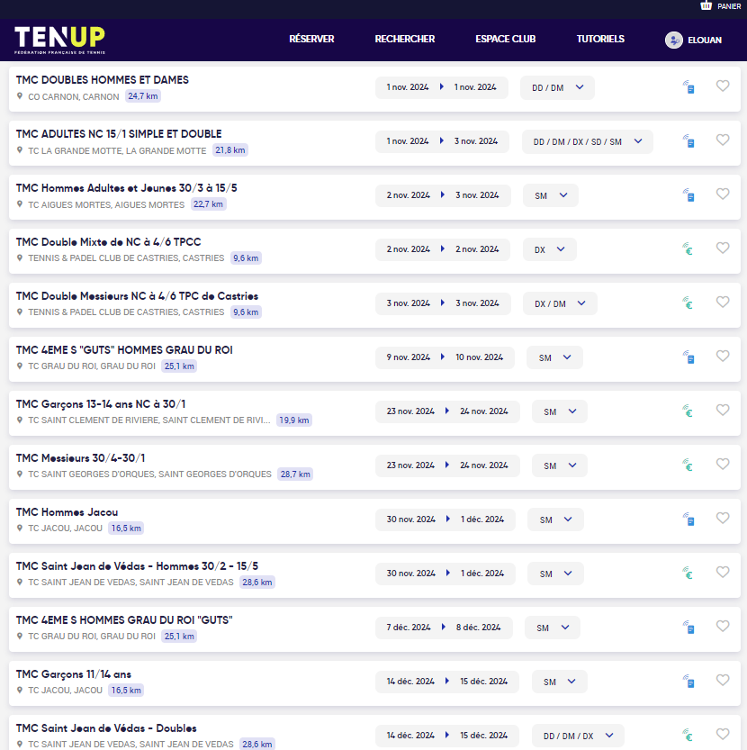Toggle the favorite heart for TMC Adultes NC 15/1

[723, 140]
